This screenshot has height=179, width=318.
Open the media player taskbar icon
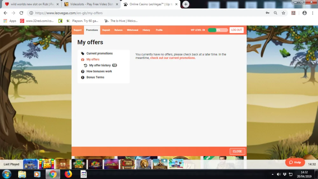pos(37,174)
